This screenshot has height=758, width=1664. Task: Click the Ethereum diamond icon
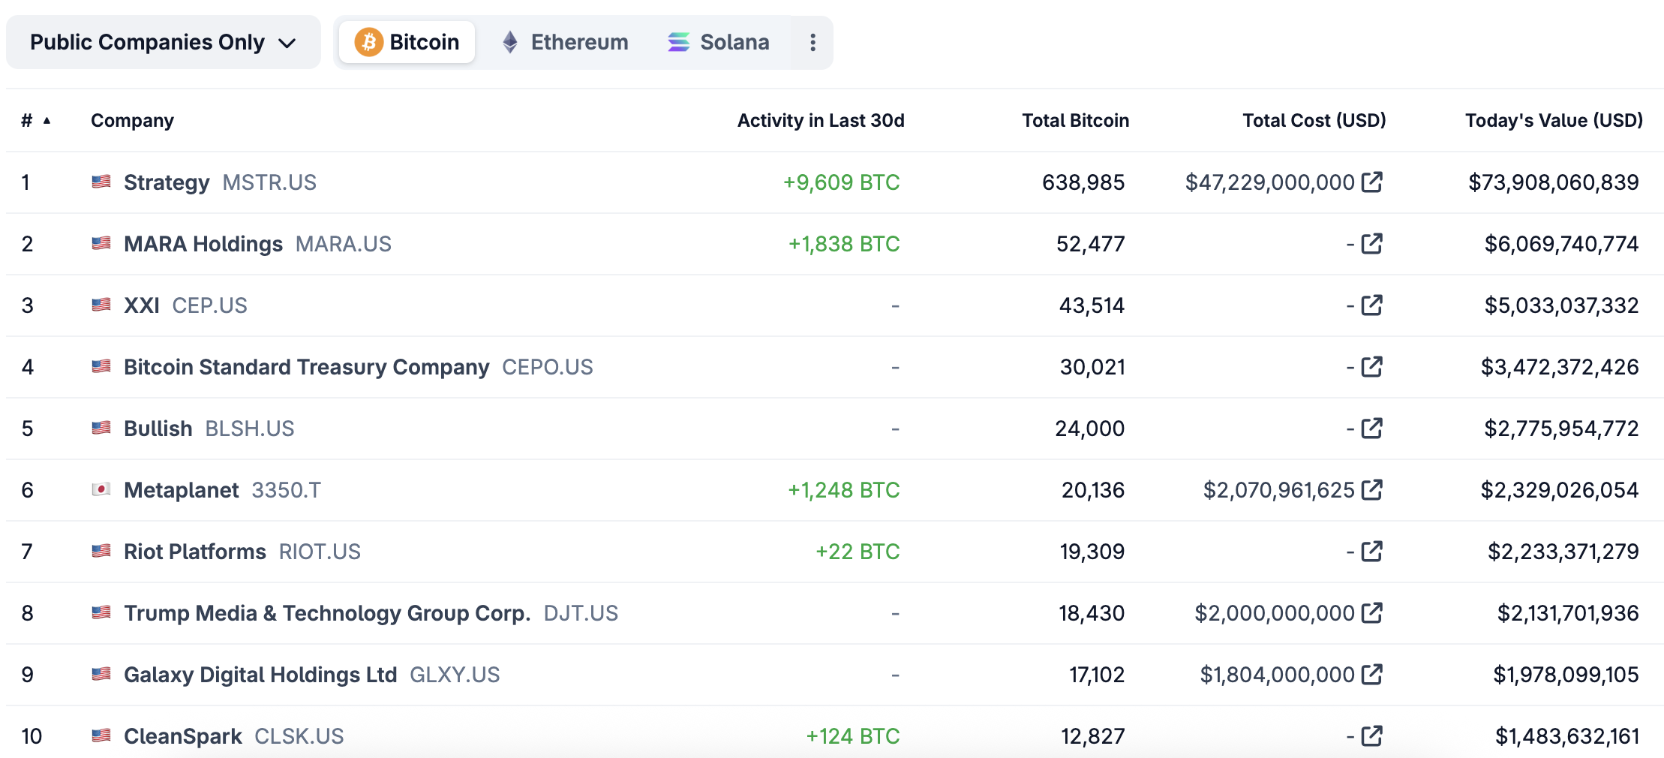tap(510, 42)
